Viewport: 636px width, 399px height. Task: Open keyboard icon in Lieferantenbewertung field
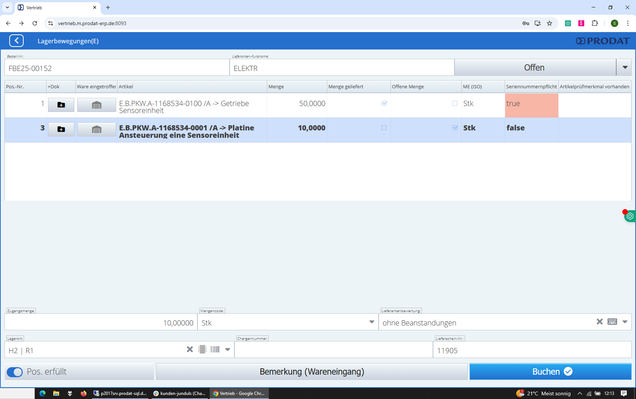(612, 322)
